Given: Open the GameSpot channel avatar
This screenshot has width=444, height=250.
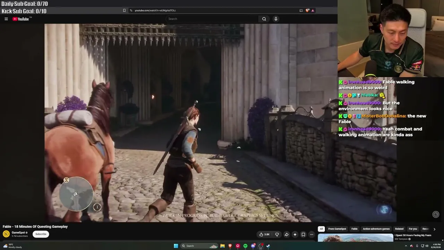Looking at the screenshot, I should 6,234.
